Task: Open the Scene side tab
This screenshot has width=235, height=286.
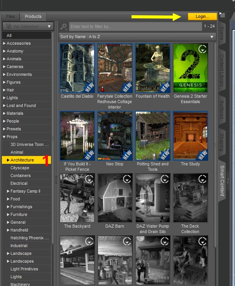Action: (x=222, y=33)
